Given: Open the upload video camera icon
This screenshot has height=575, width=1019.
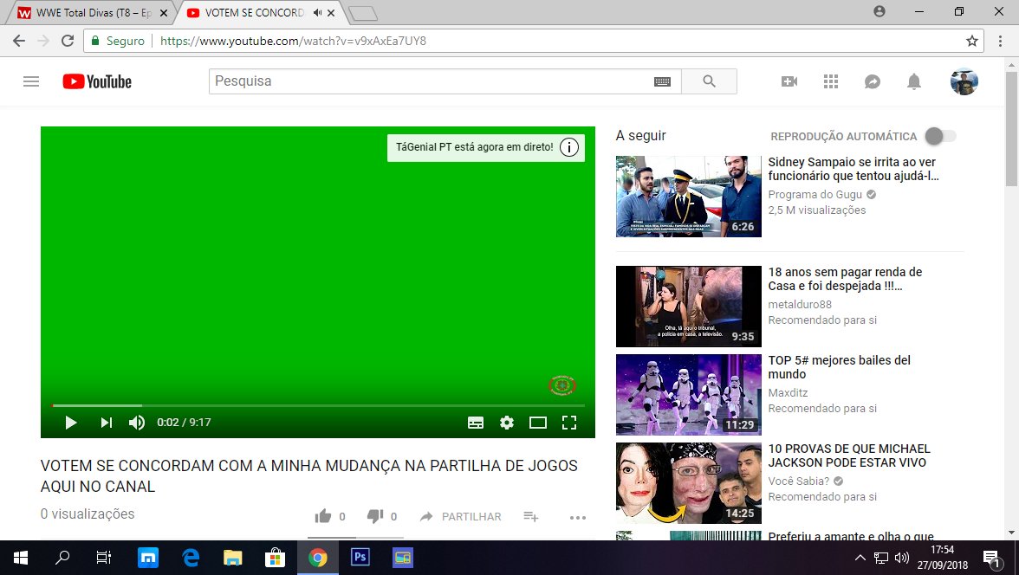Looking at the screenshot, I should tap(789, 81).
